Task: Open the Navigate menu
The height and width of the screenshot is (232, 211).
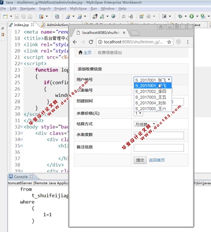Action: [x=28, y=8]
